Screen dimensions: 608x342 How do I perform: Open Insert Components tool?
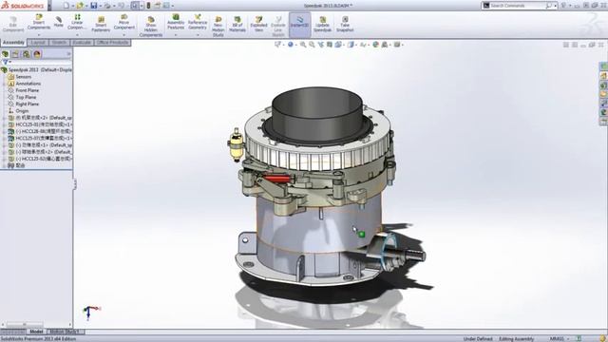pyautogui.click(x=39, y=22)
